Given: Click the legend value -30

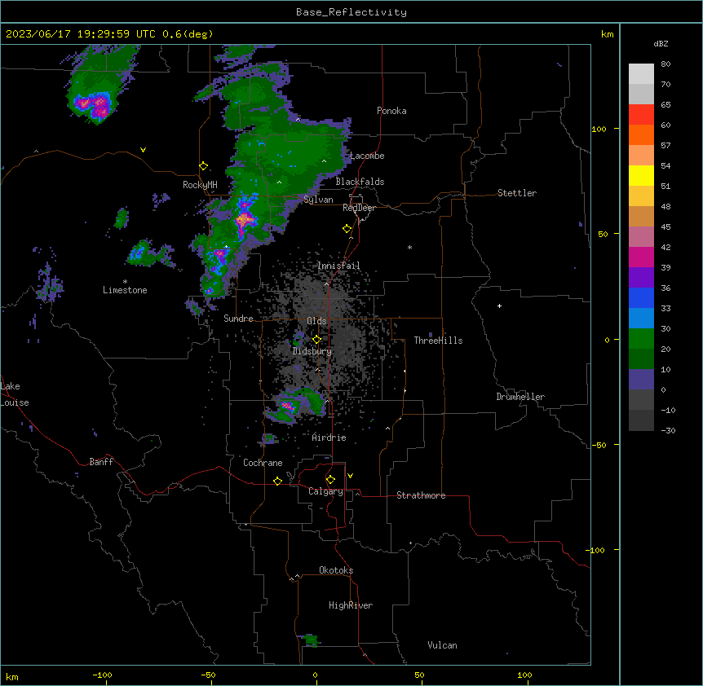Looking at the screenshot, I should pyautogui.click(x=668, y=431).
